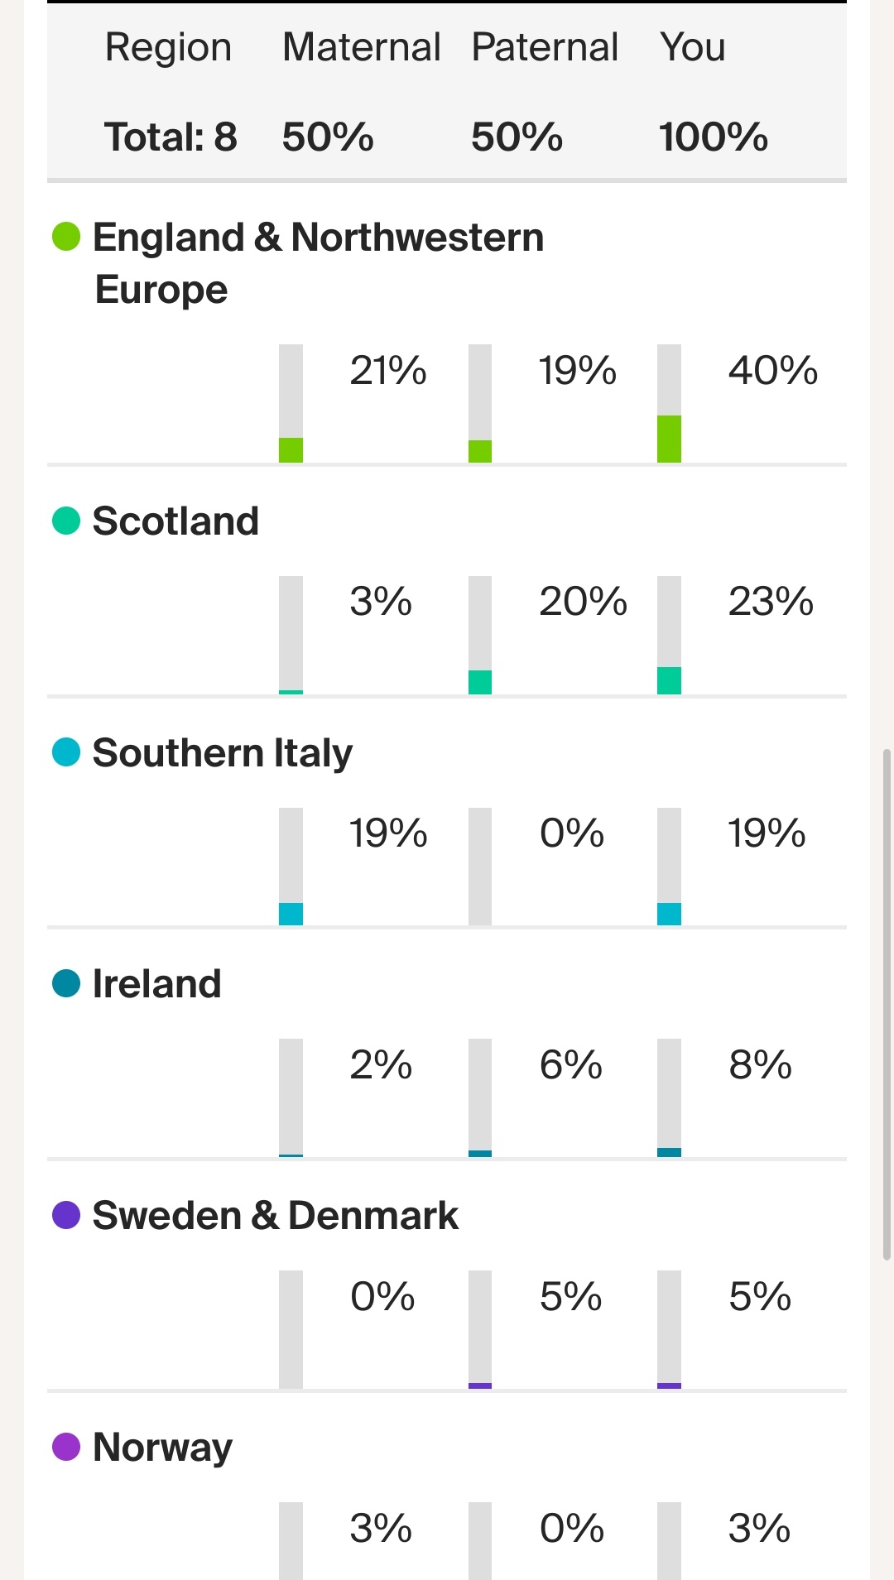Open the Southern Italy region entry
Screen dimensions: 894x1580
tap(222, 753)
